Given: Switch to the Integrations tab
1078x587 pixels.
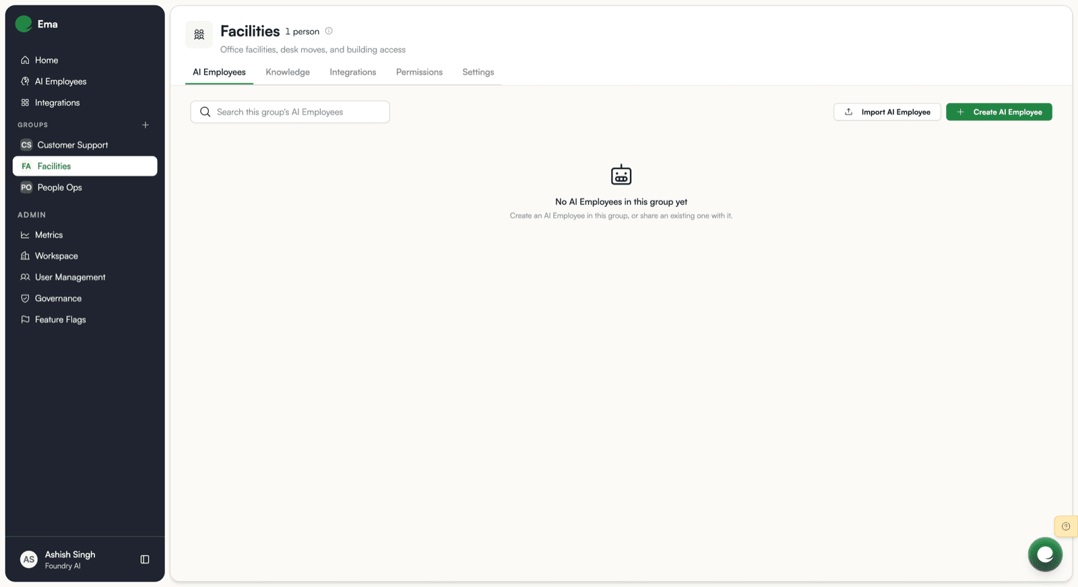Looking at the screenshot, I should [x=353, y=72].
